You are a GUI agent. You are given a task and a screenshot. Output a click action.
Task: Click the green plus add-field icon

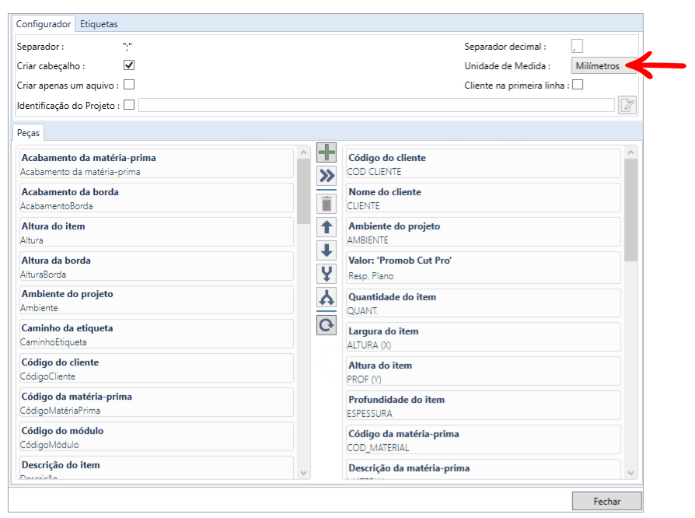(x=327, y=152)
